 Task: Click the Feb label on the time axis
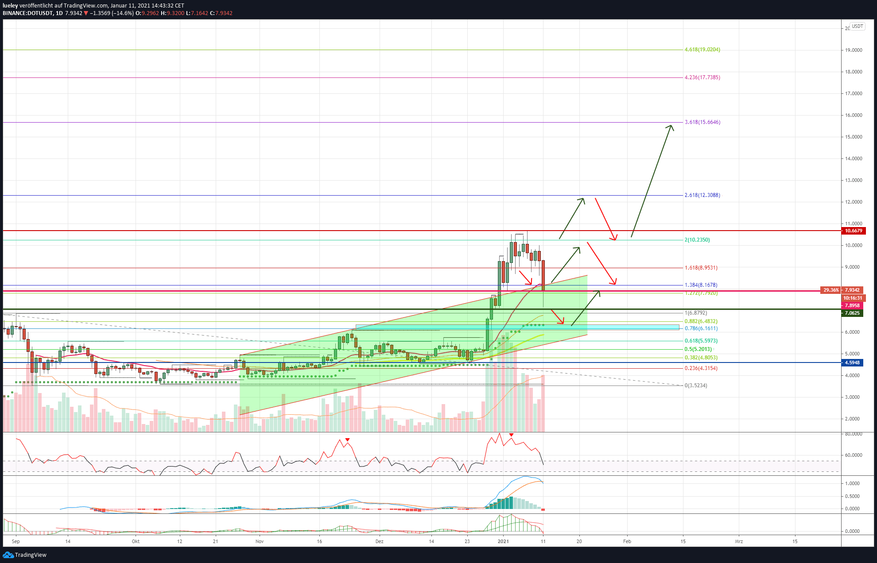tap(627, 541)
